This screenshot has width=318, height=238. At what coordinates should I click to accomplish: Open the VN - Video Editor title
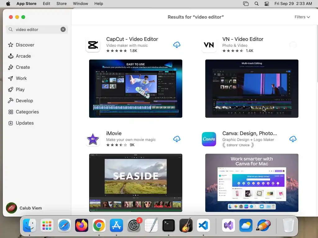[x=243, y=39]
